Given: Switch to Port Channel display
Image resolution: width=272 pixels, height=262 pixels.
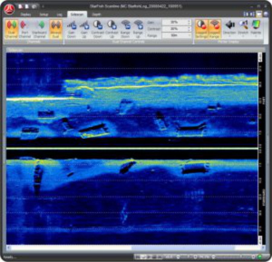Looking at the screenshot, I should coord(25,29).
